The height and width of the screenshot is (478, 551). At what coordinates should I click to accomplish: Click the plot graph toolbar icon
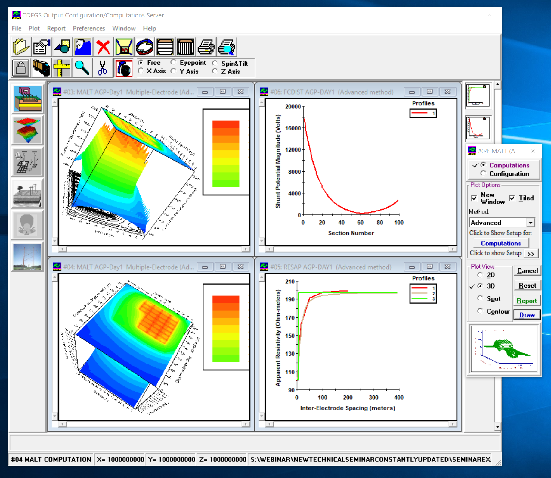[124, 47]
